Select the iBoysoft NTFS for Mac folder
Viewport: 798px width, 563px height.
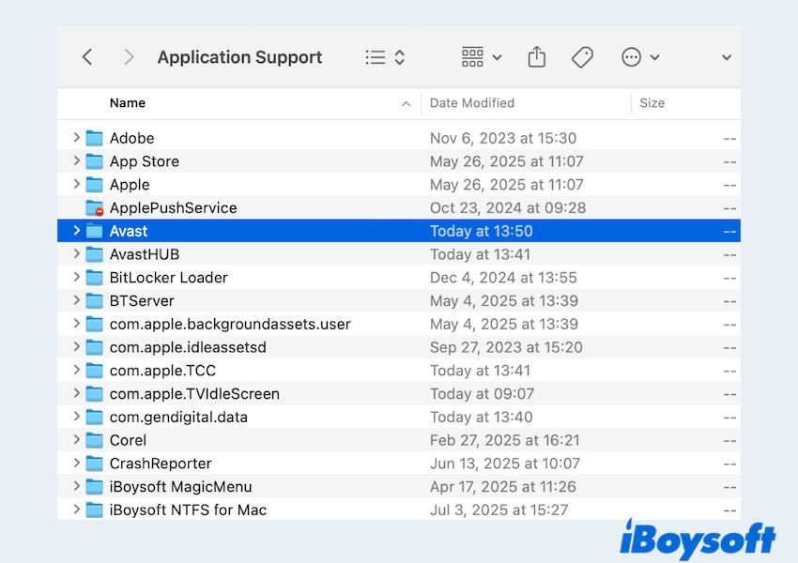point(188,510)
